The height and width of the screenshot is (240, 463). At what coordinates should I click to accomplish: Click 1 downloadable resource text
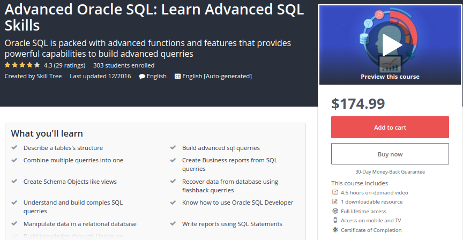[x=372, y=202]
